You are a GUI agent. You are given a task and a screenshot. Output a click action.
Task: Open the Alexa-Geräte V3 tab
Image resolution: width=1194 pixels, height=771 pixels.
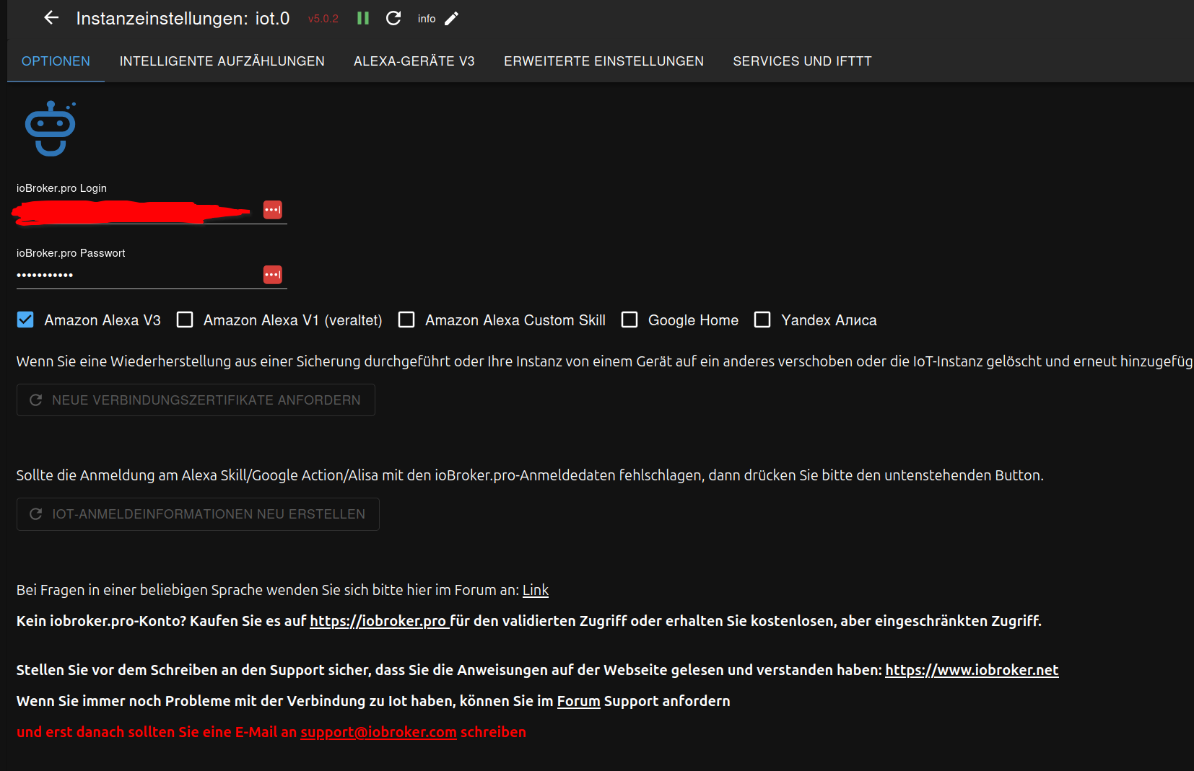(414, 61)
